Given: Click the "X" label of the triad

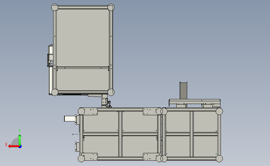Looking at the screenshot, I should (x=6, y=145).
